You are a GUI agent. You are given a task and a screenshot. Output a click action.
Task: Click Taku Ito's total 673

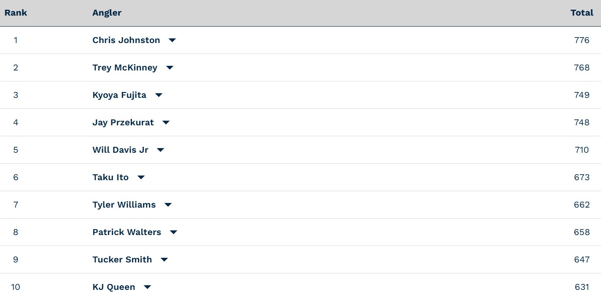point(582,177)
